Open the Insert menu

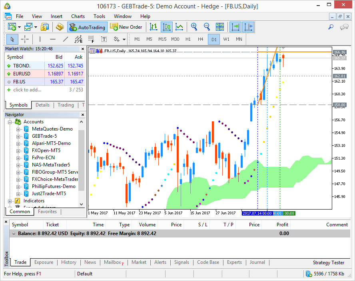56,16
